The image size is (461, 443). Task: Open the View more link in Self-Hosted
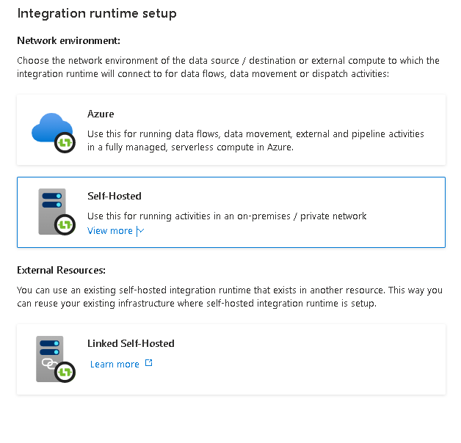[x=110, y=231]
